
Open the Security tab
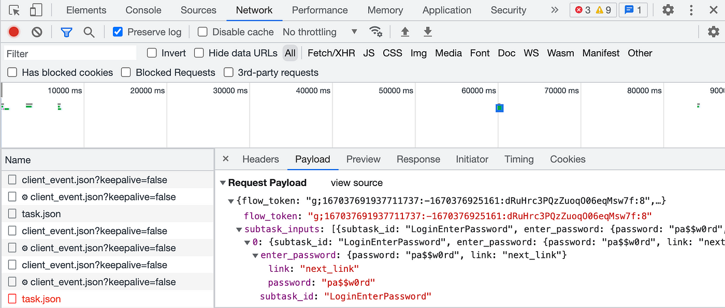click(x=509, y=10)
